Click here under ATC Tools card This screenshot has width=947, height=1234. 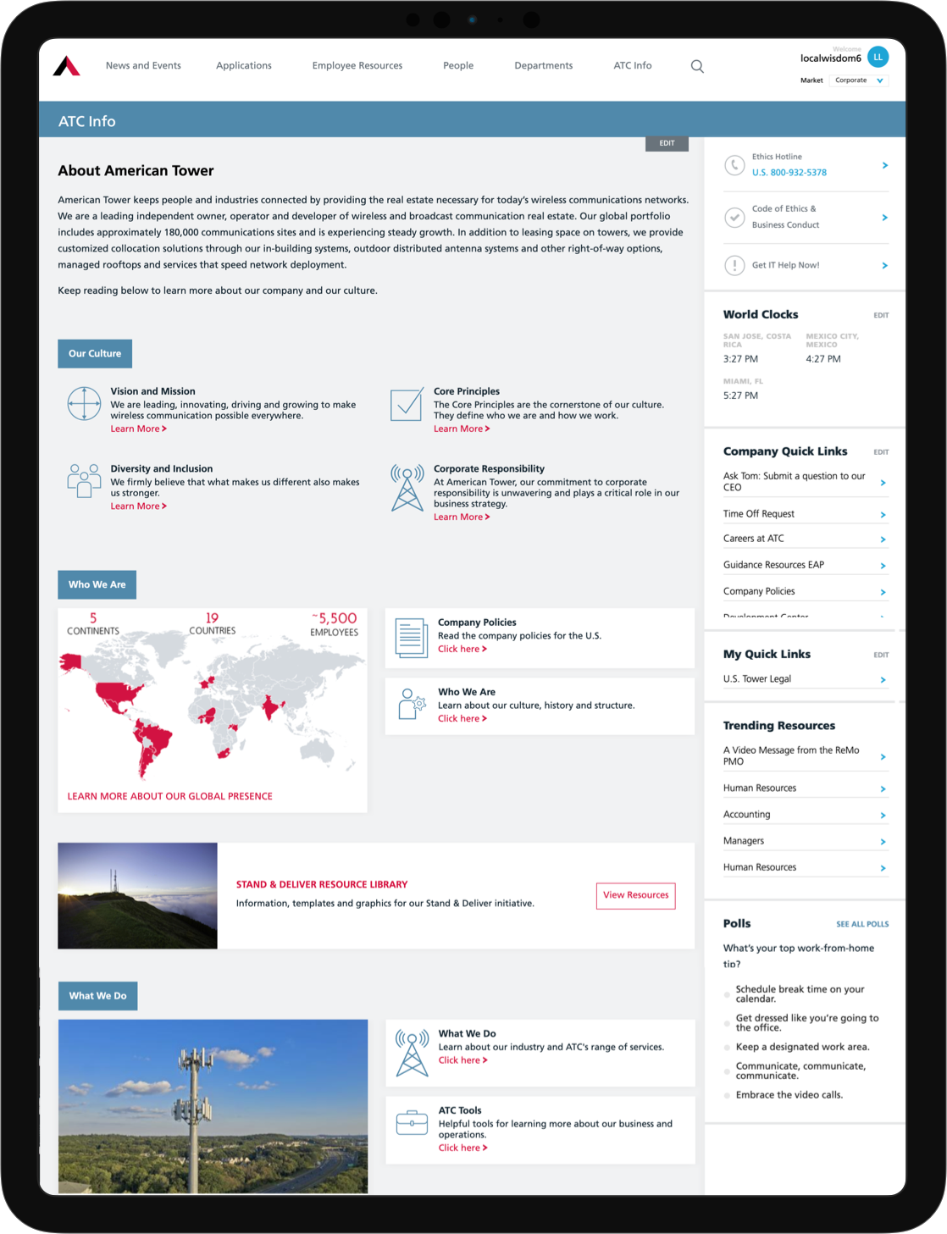point(463,1148)
